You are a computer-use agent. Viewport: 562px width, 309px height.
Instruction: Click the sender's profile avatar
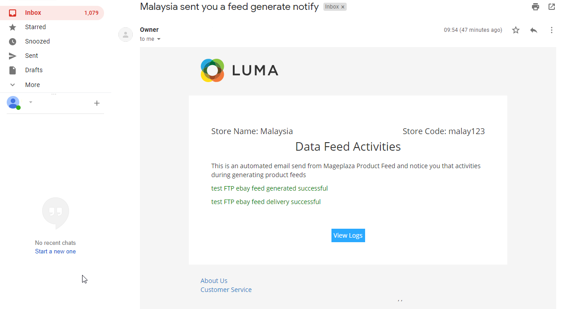coord(126,35)
